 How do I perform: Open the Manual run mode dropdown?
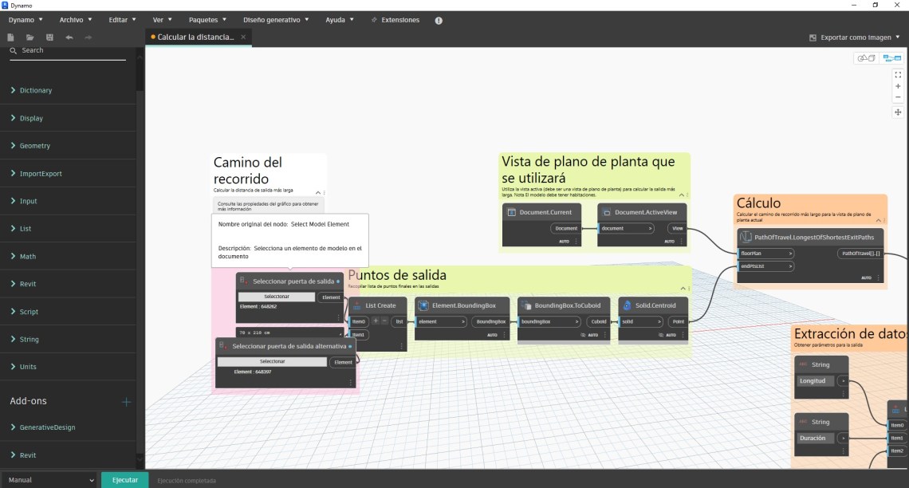pos(49,480)
